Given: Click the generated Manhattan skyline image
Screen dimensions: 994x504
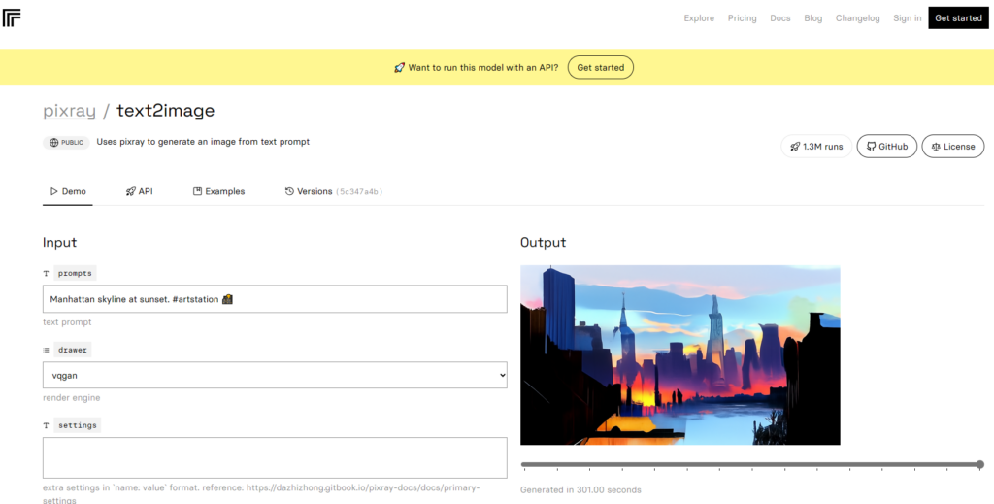Looking at the screenshot, I should click(680, 355).
